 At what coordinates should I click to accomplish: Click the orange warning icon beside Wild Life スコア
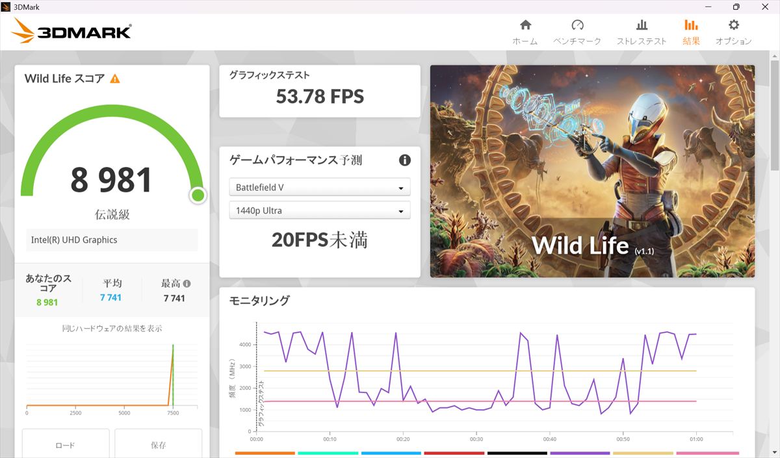(115, 79)
